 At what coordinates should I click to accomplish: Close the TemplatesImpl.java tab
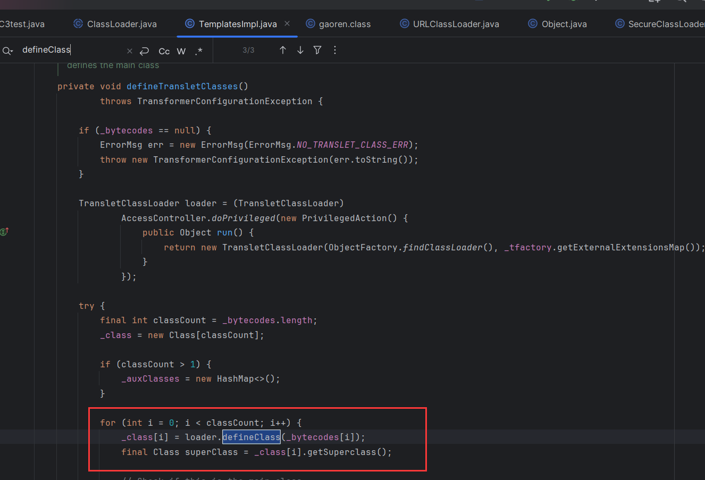tap(287, 23)
